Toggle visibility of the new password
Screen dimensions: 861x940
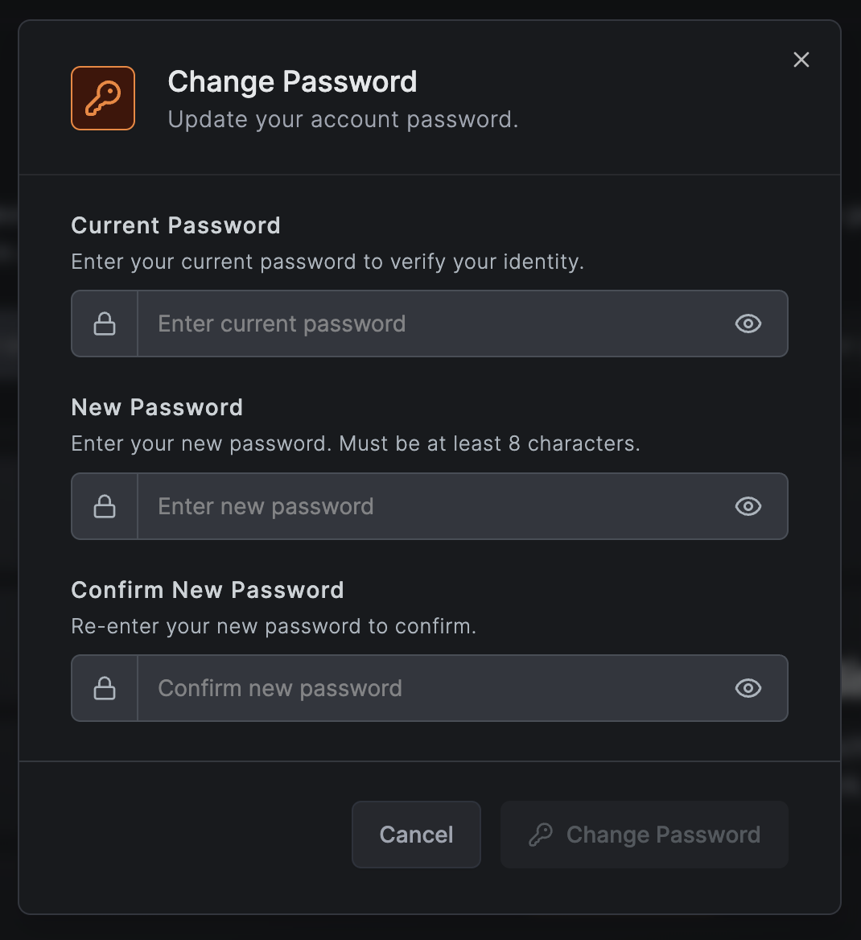pos(748,506)
